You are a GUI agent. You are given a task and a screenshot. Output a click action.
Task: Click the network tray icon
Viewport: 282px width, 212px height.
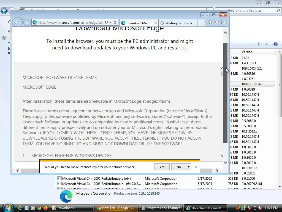(254, 208)
